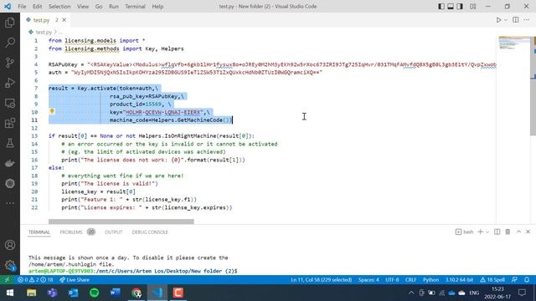The image size is (536, 301).
Task: Open the Manage gear icon
Action: click(x=10, y=265)
